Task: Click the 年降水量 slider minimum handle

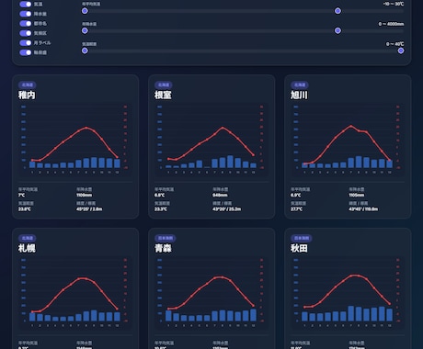Action: [x=85, y=30]
